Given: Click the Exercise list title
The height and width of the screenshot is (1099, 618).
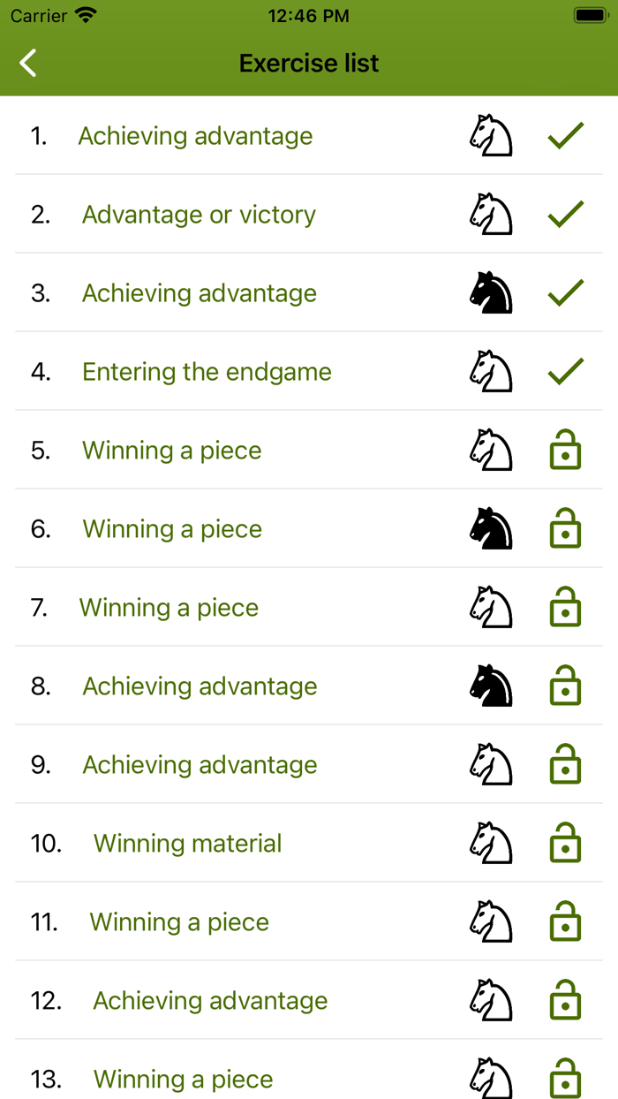Looking at the screenshot, I should click(x=309, y=64).
